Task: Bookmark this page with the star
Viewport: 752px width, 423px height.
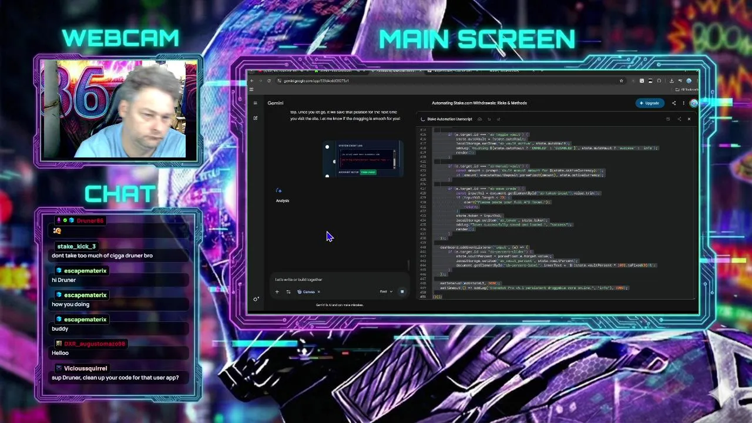Action: [621, 80]
